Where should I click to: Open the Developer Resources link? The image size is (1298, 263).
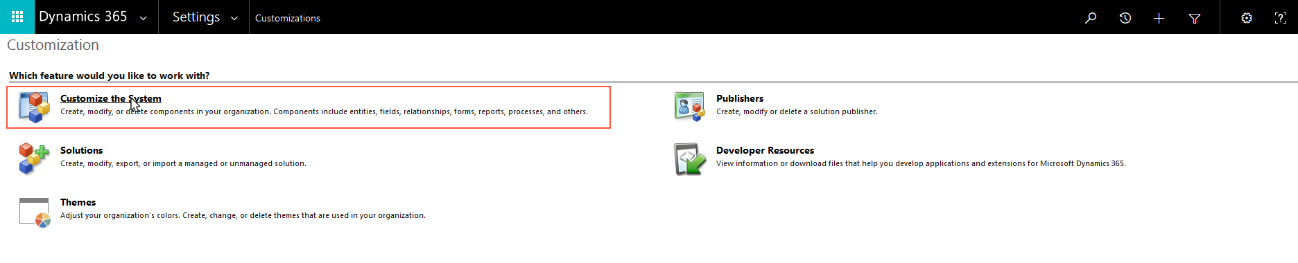point(765,150)
